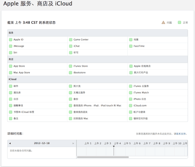Select the iPhoto 日志 entry

click(140, 99)
